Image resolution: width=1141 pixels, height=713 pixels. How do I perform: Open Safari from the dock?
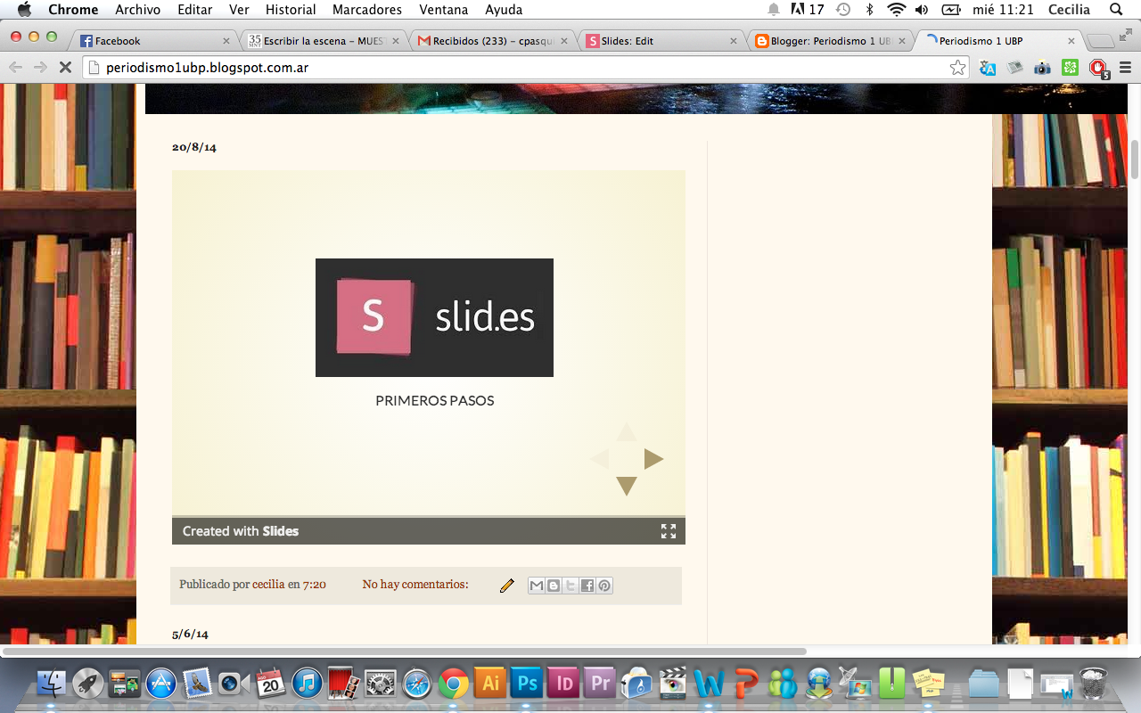coord(417,684)
